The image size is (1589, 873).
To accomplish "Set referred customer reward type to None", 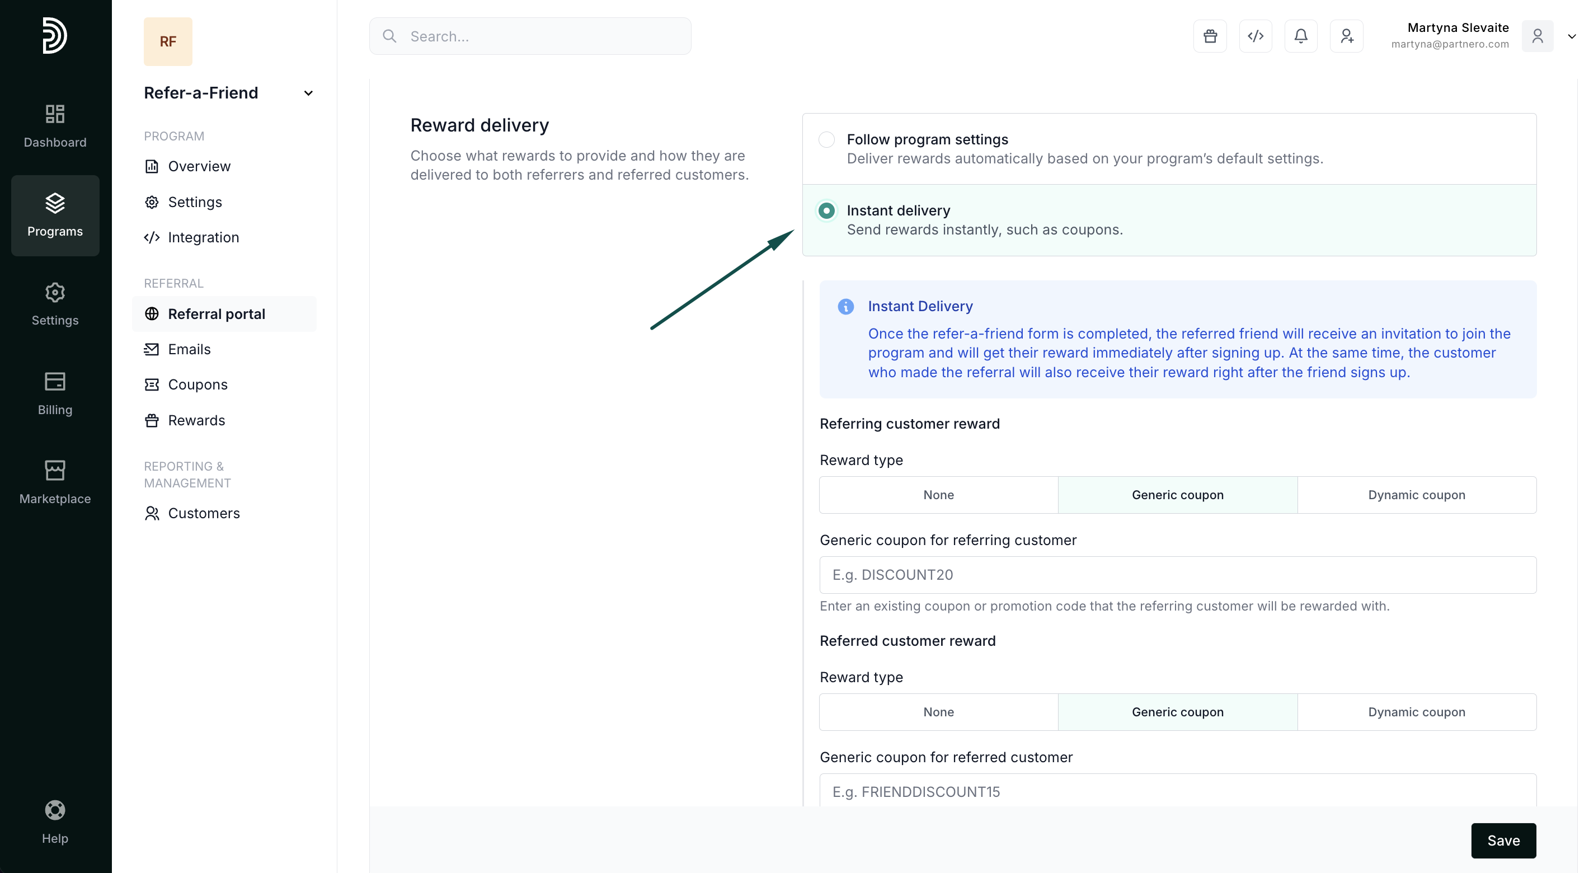I will pyautogui.click(x=938, y=712).
